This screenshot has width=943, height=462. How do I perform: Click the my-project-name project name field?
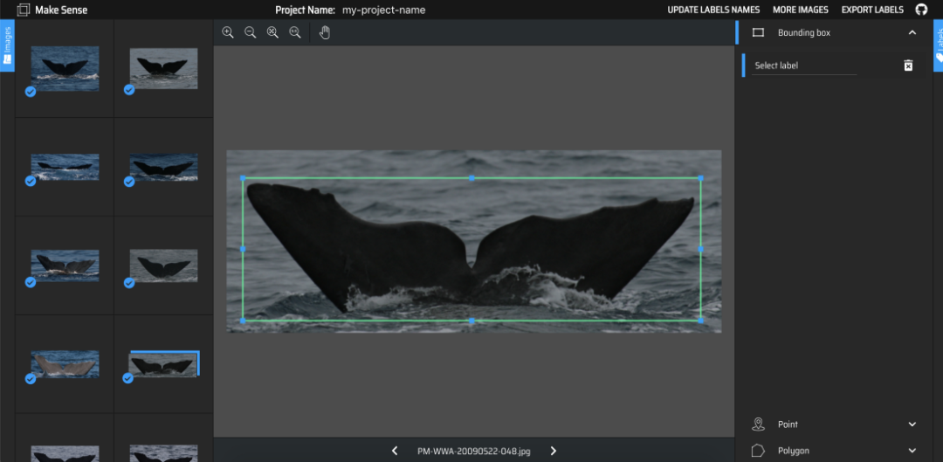click(383, 10)
